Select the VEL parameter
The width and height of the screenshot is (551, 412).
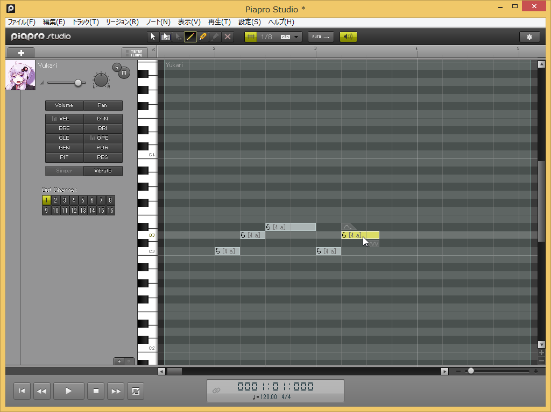pos(65,119)
